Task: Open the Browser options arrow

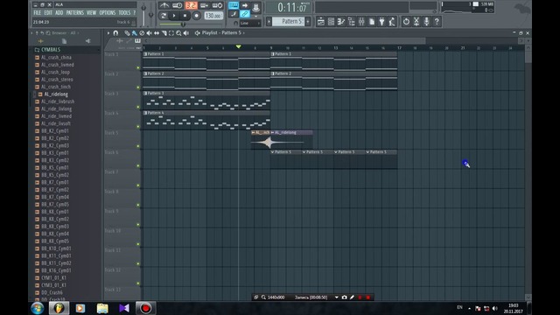Action: coord(31,33)
